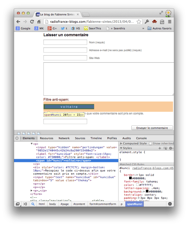Click the address bar URL
The width and height of the screenshot is (188, 226).
92,22
